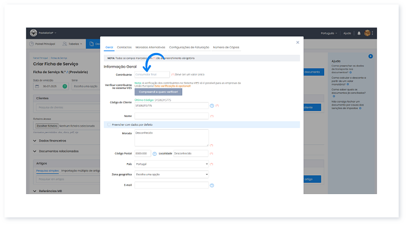This screenshot has width=406, height=225.
Task: Check Preencher com dados por defeito
Action: tap(109, 124)
